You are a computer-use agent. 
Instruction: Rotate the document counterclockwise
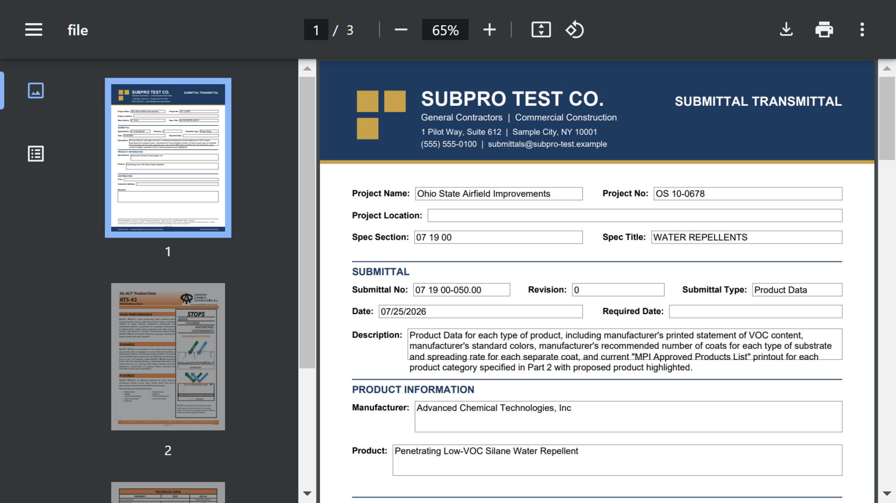[574, 30]
